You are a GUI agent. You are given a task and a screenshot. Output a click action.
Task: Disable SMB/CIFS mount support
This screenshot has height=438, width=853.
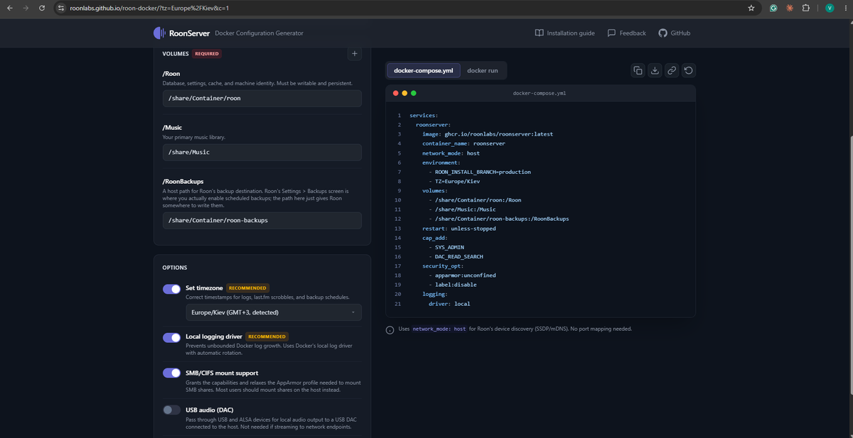pyautogui.click(x=171, y=373)
